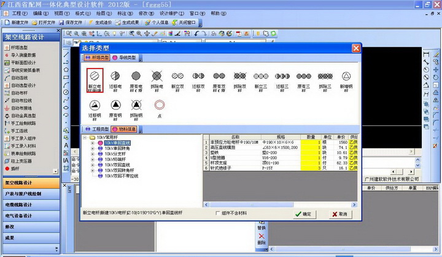The width and height of the screenshot is (442, 257).
Task: Click the 打开文件 toolbar button
Action: pyautogui.click(x=44, y=23)
